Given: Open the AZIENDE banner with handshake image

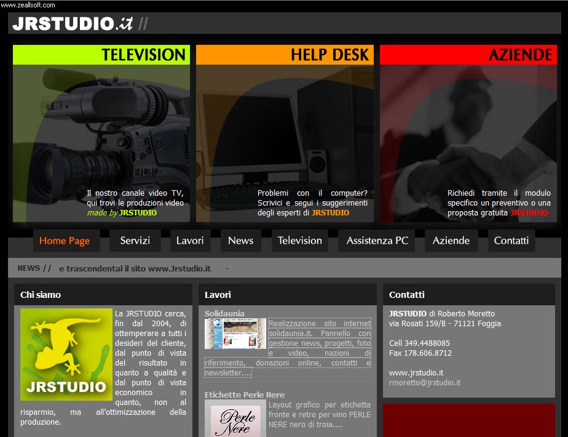Looking at the screenshot, I should pyautogui.click(x=468, y=134).
